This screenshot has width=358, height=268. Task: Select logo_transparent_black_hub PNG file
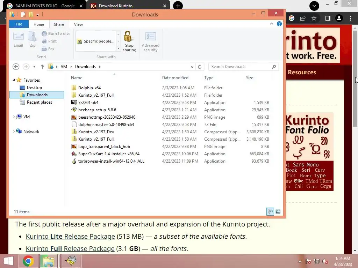104,147
